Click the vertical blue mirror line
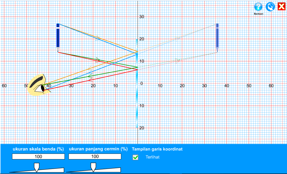The width and height of the screenshot is (287, 174). click(137, 83)
